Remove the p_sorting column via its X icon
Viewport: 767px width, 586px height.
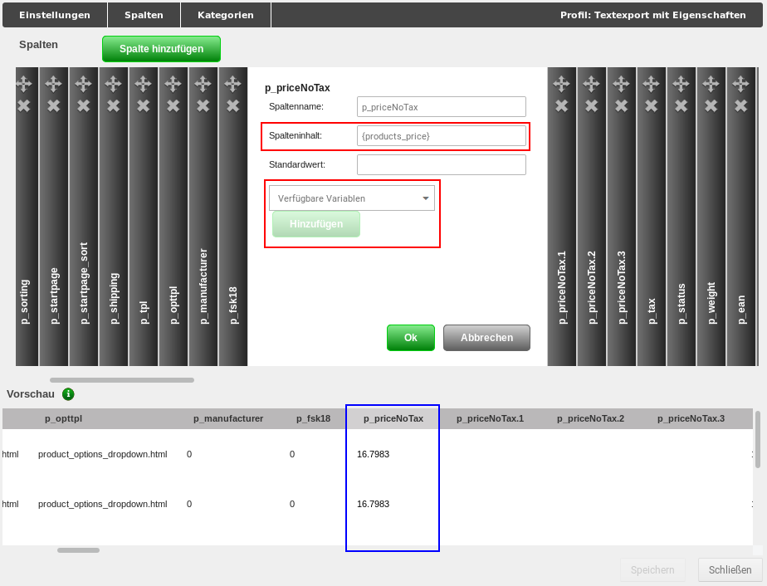[25, 106]
